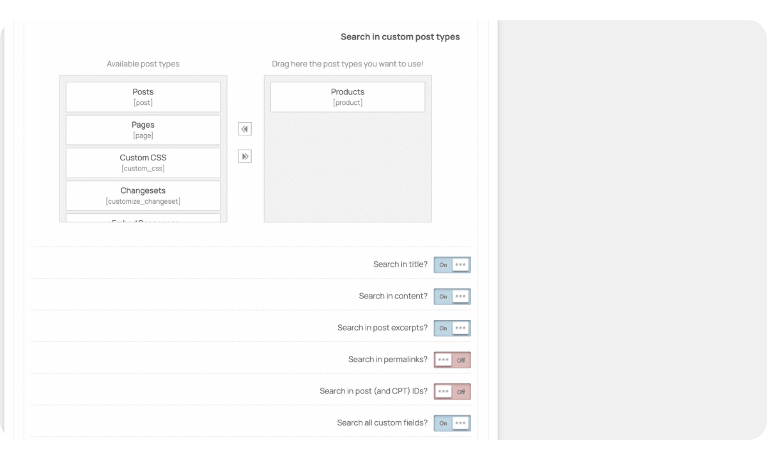Screen dimensions: 767x460
Task: Select the Pages post type item
Action: click(143, 130)
